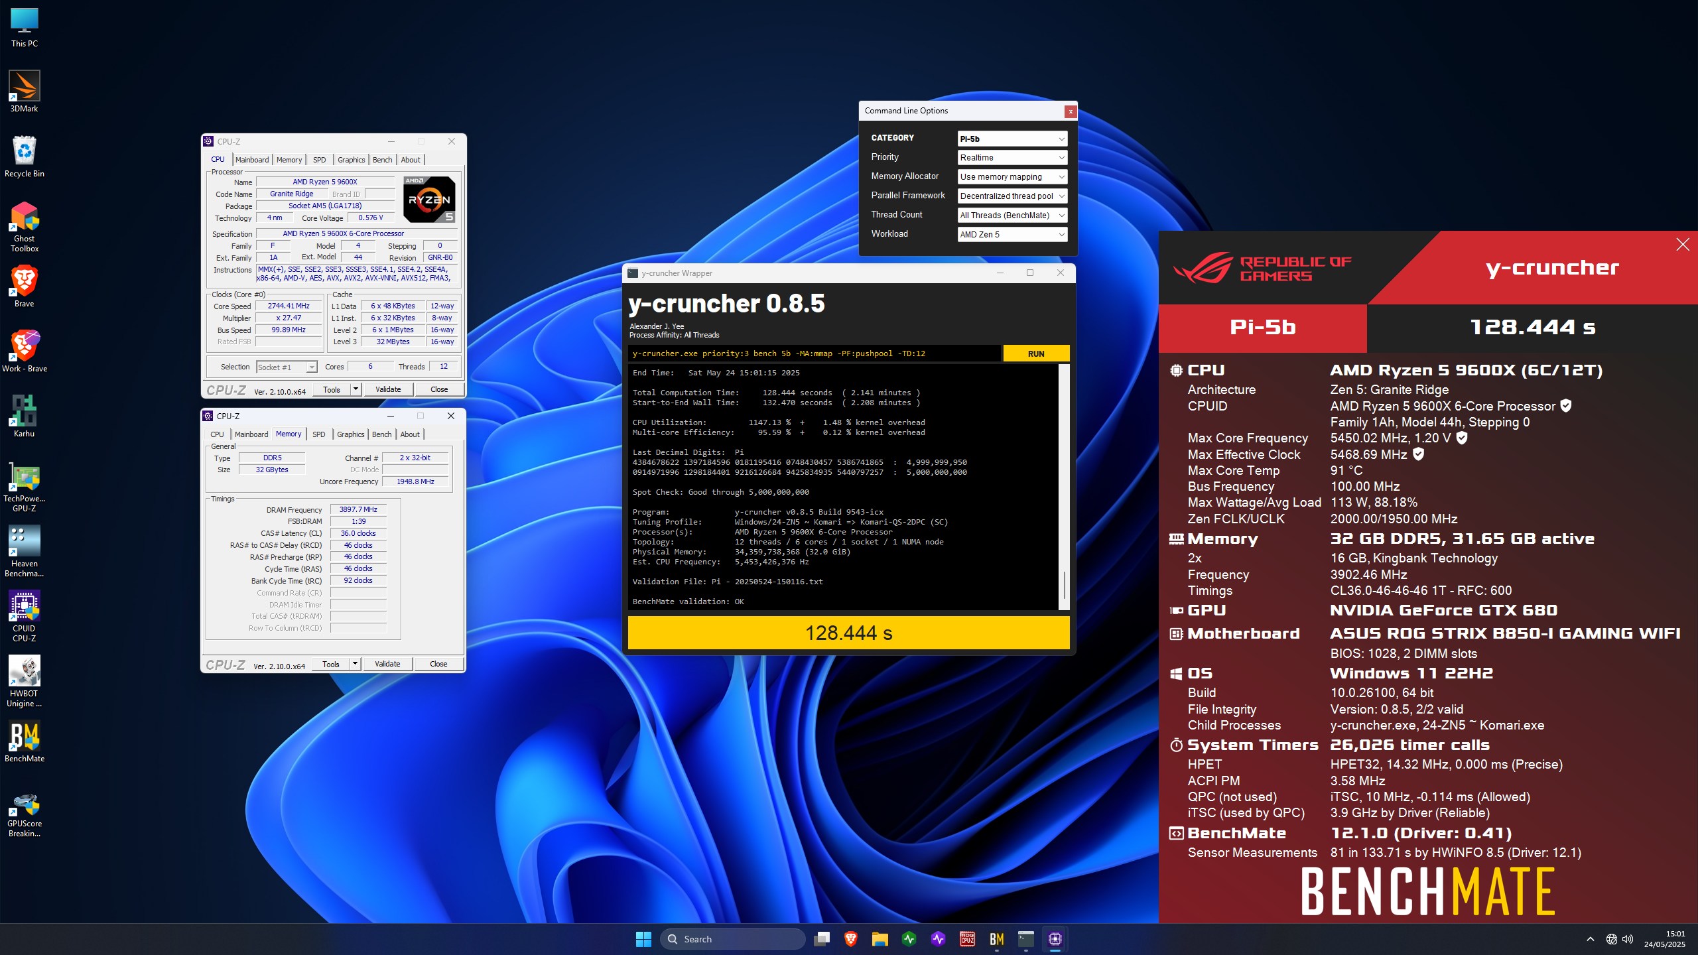Viewport: 1698px width, 955px height.
Task: Select the Brave desktop shortcut
Action: (25, 286)
